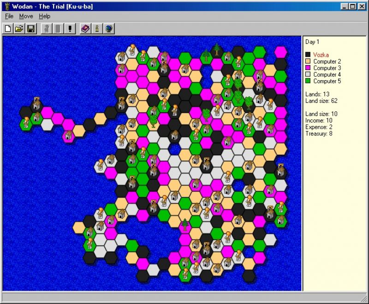Start a new game with the blank-page icon
This screenshot has height=304, width=369.
8,29
